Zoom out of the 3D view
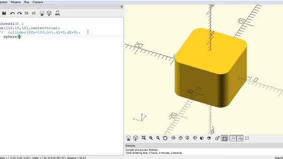283x159 pixels. click(x=158, y=138)
